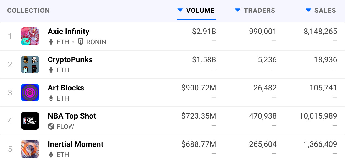The image size is (345, 162).
Task: Click the 1,366,409 sales value
Action: (x=321, y=144)
